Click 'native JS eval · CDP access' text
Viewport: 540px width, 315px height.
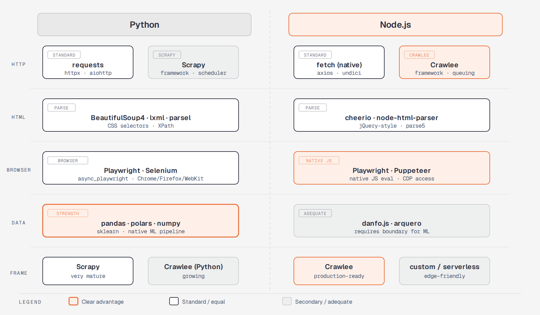pyautogui.click(x=392, y=179)
